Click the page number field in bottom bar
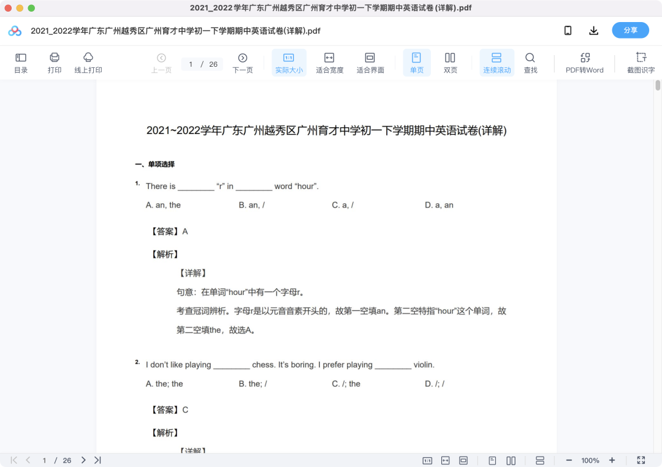662x467 pixels. point(44,460)
